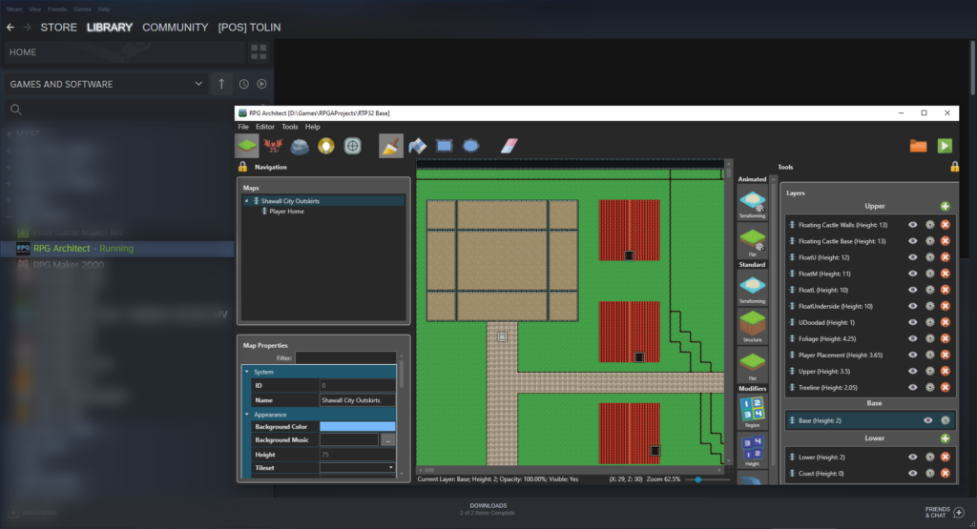This screenshot has height=529, width=977.
Task: Toggle visibility of FloatM layer
Action: pyautogui.click(x=913, y=274)
